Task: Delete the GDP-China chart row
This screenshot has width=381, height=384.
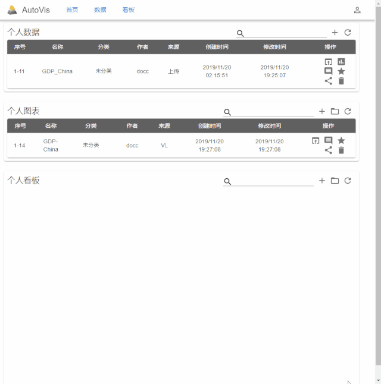Action: pos(341,150)
